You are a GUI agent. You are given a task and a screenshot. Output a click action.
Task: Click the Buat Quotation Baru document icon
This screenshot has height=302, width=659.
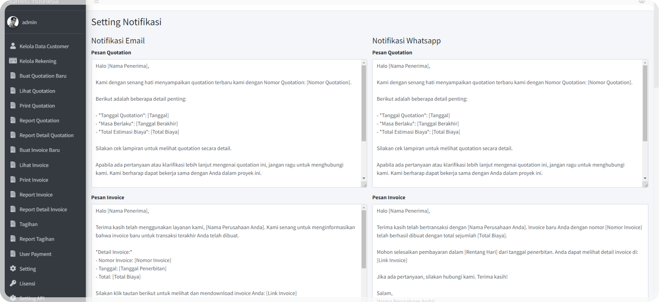(x=13, y=76)
